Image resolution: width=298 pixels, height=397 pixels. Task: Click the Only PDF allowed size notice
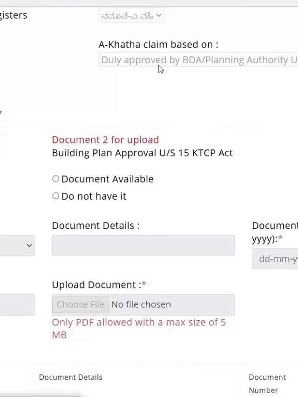click(x=139, y=329)
